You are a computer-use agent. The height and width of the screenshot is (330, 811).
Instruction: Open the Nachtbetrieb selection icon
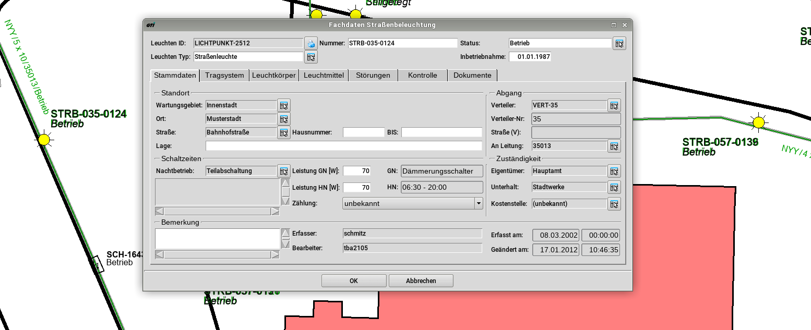(283, 171)
